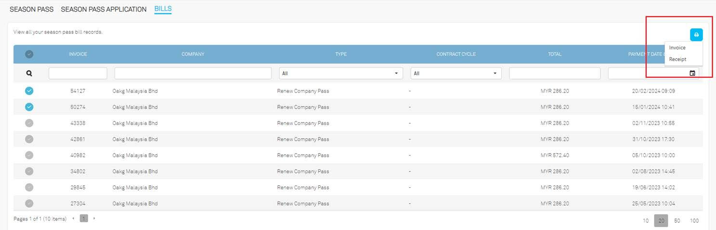Set page size to 100 items

(x=694, y=221)
